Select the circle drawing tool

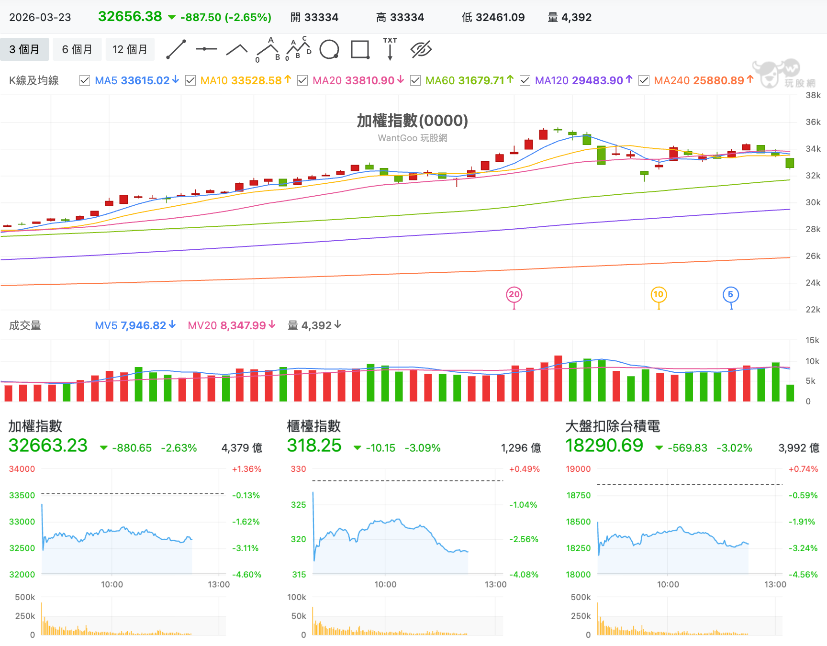[329, 49]
